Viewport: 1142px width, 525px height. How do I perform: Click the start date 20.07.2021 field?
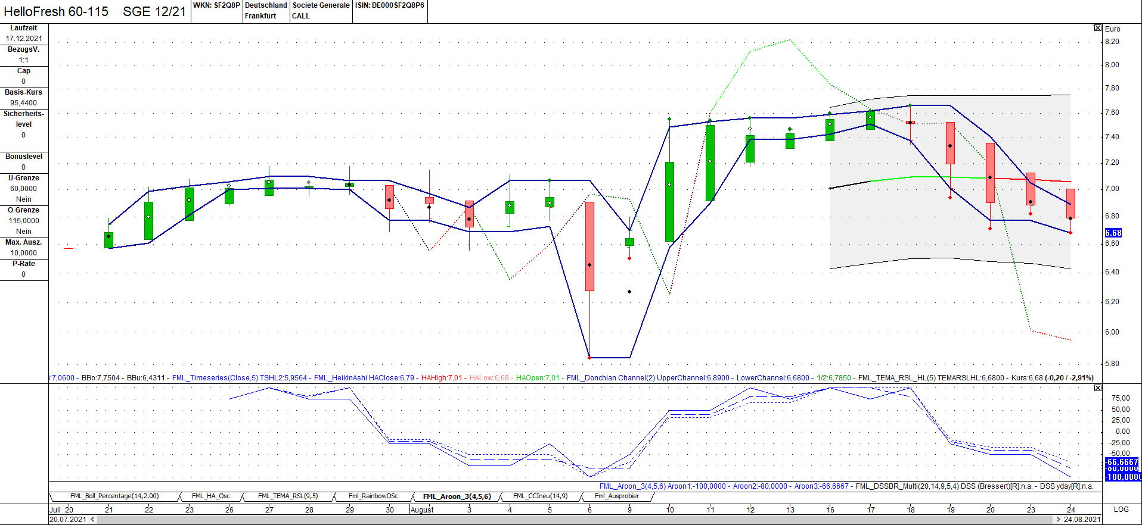point(68,520)
